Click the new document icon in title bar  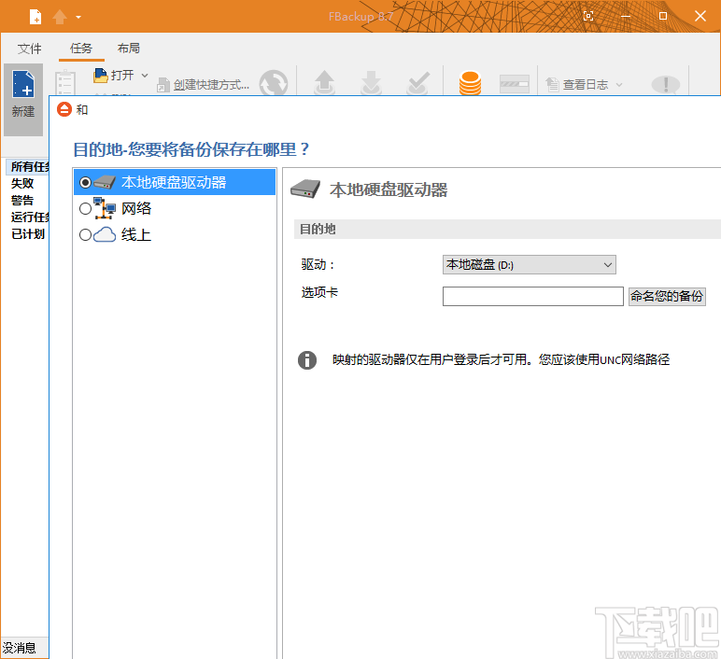coord(35,17)
